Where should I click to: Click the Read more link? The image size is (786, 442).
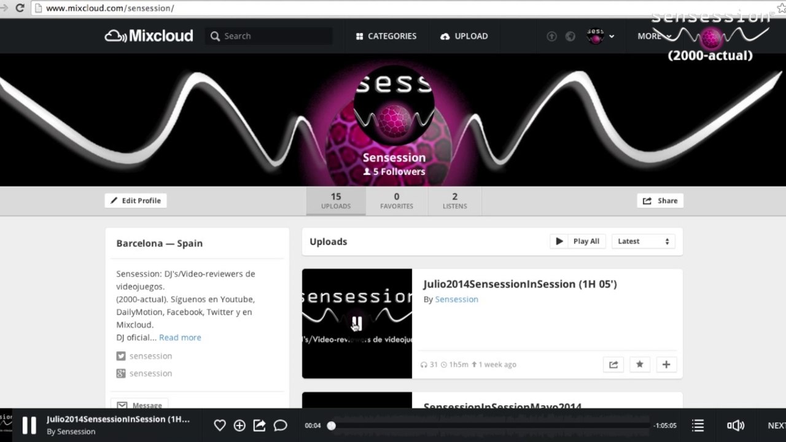coord(180,338)
